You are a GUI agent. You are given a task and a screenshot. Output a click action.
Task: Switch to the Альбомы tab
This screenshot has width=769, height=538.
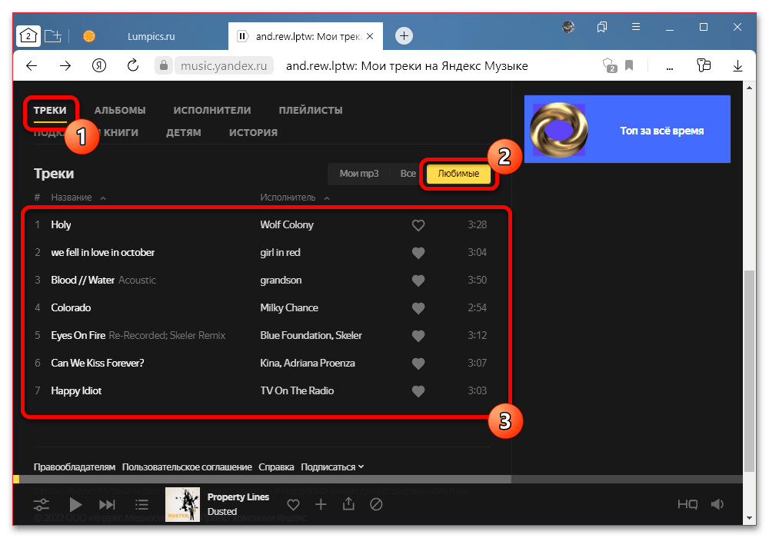click(120, 110)
